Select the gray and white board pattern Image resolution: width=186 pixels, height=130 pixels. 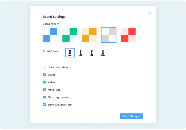coord(109,35)
